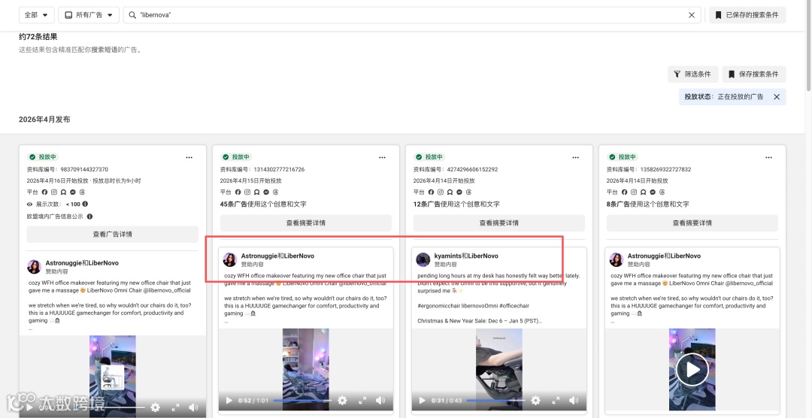Open 已保存的搜索条件 saved searches
The image size is (812, 418).
coord(747,15)
